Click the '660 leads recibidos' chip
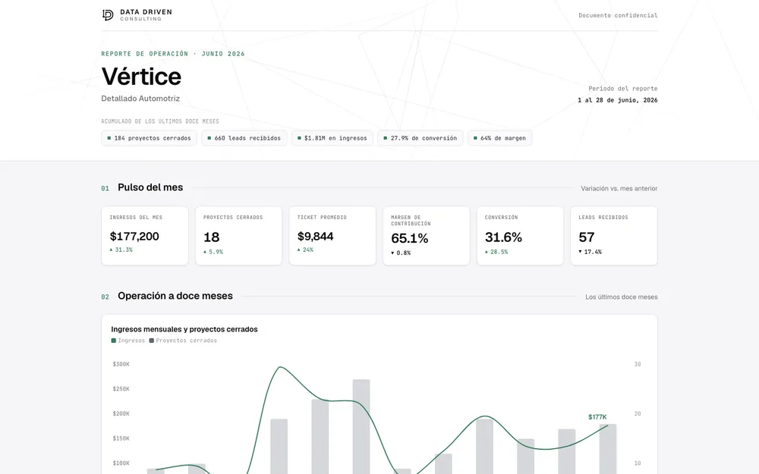The image size is (759, 474). [x=244, y=138]
